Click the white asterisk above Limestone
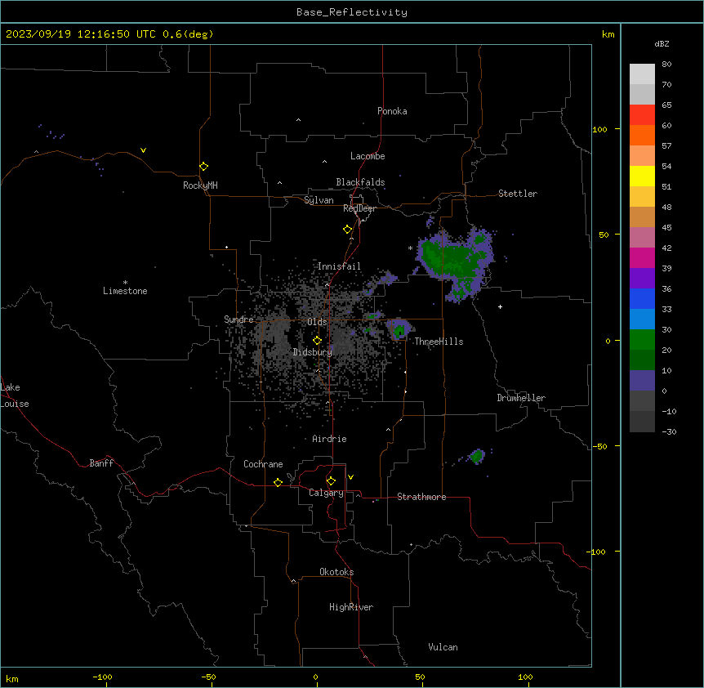The width and height of the screenshot is (704, 688). point(125,283)
